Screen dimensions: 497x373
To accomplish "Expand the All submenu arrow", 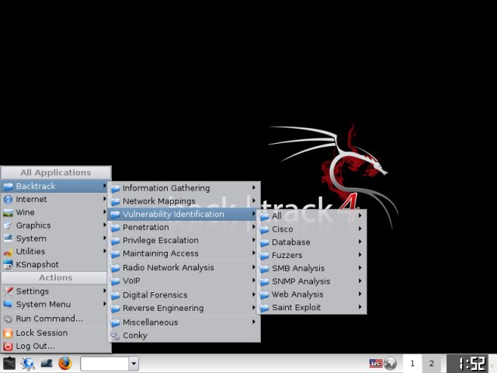I will click(360, 216).
